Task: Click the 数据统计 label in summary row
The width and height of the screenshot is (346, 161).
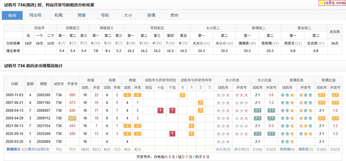Action: pos(13,149)
